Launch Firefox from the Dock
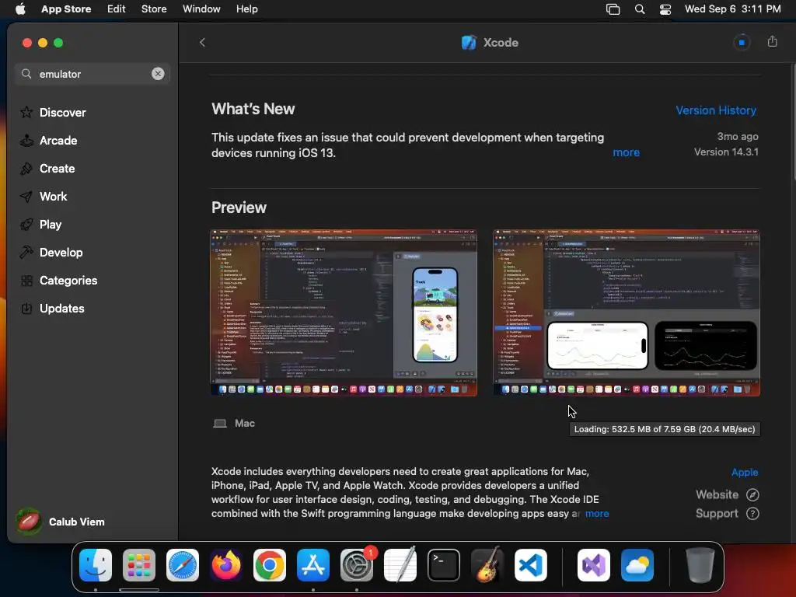This screenshot has height=597, width=796. click(226, 565)
